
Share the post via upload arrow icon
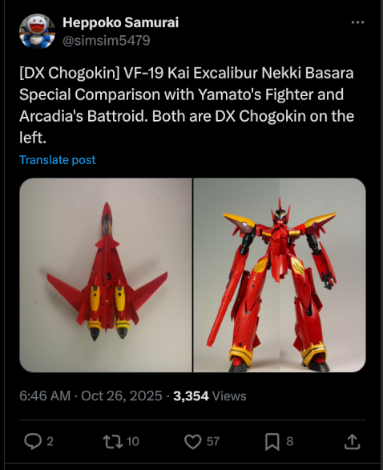[x=352, y=441]
